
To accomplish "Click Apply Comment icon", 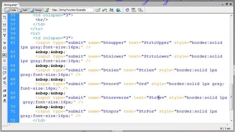I will [5, 68].
